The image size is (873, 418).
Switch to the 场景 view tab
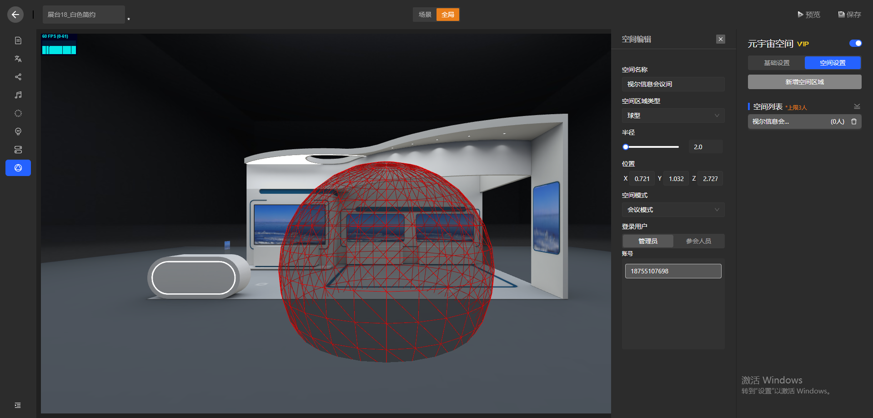tap(425, 15)
